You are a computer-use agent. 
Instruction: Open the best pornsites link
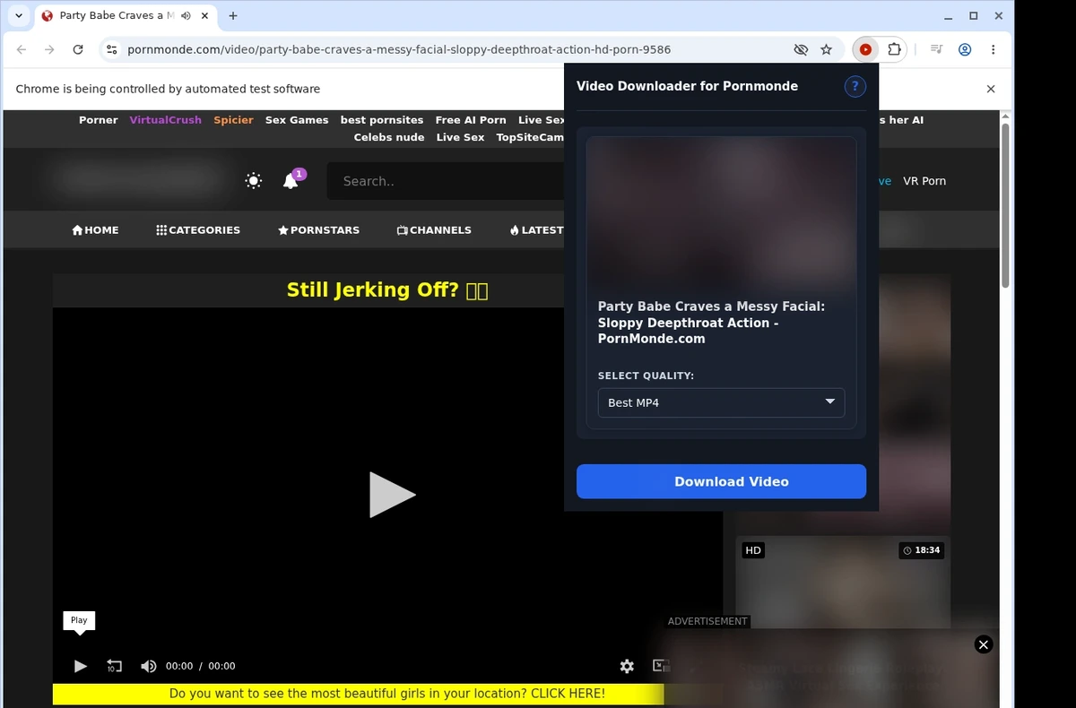coord(382,120)
